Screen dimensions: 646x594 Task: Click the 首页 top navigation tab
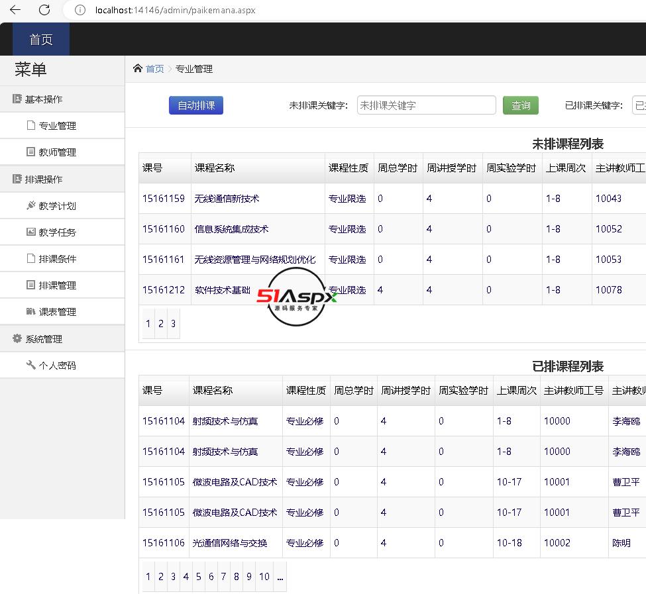41,40
